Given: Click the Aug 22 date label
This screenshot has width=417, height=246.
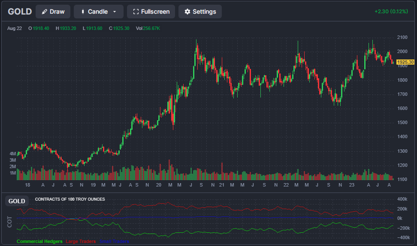Looking at the screenshot, I should [x=14, y=28].
